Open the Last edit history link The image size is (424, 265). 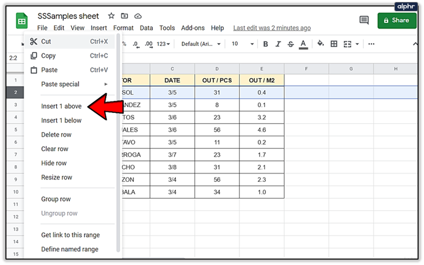coord(272,28)
